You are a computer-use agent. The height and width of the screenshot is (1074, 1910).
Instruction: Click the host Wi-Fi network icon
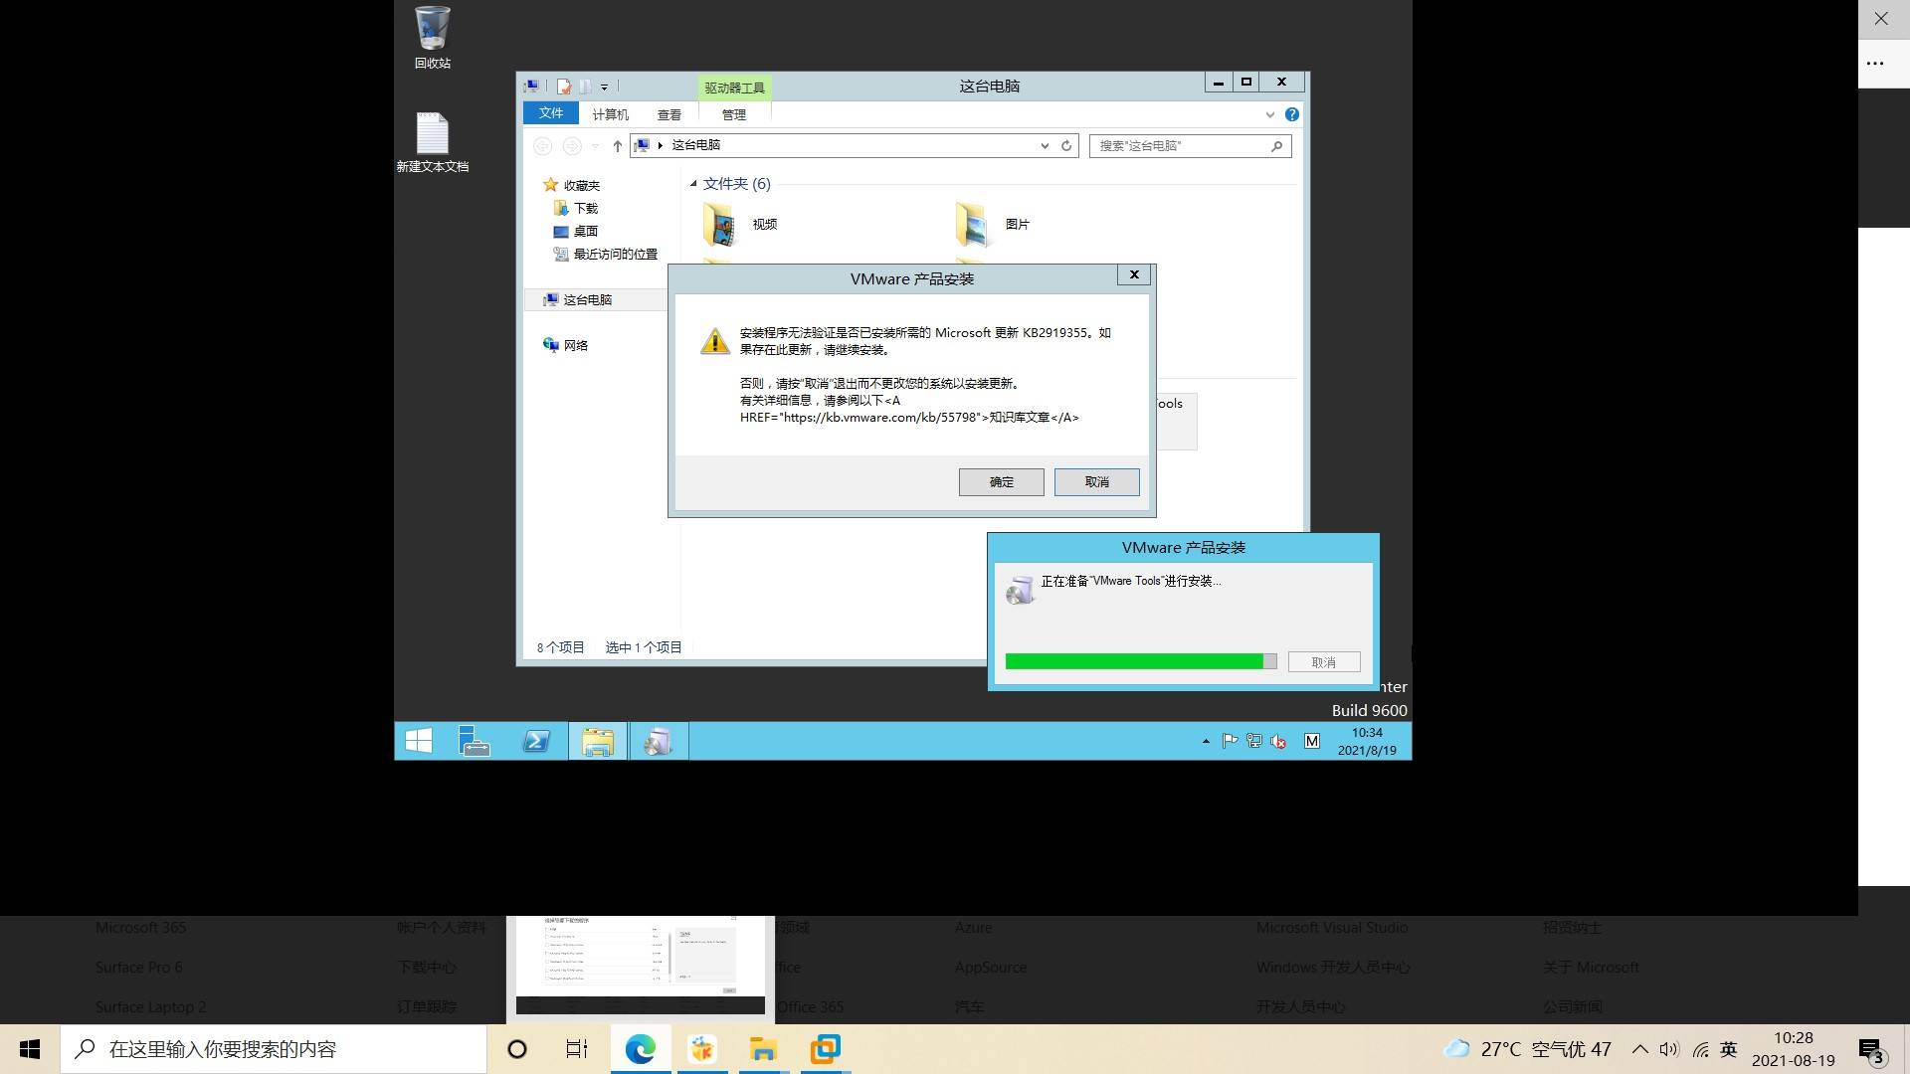pyautogui.click(x=1700, y=1049)
